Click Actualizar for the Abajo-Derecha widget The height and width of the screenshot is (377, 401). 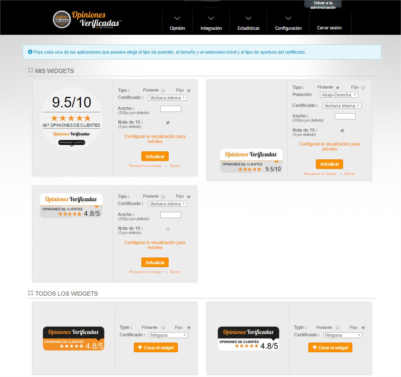tap(329, 164)
